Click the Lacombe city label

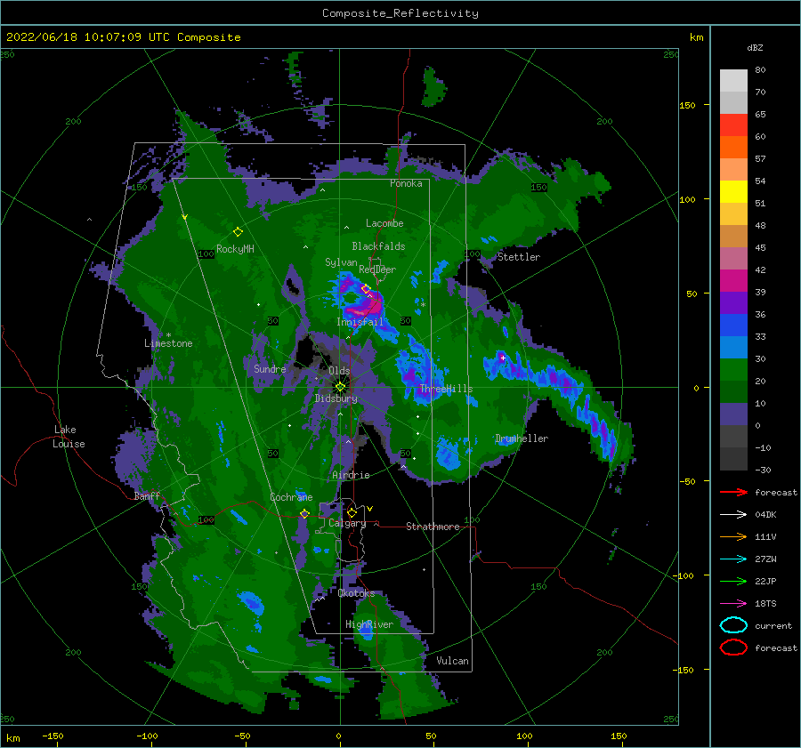pos(384,223)
